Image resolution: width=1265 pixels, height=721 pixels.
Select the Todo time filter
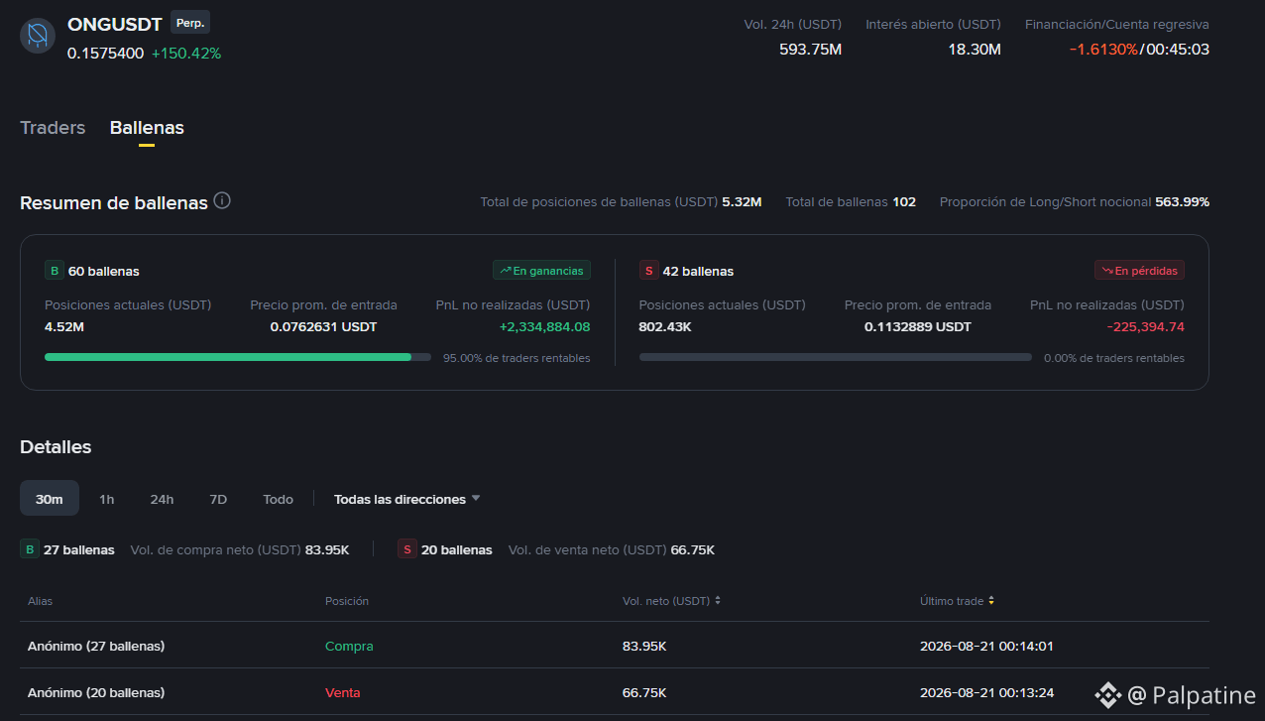click(279, 499)
